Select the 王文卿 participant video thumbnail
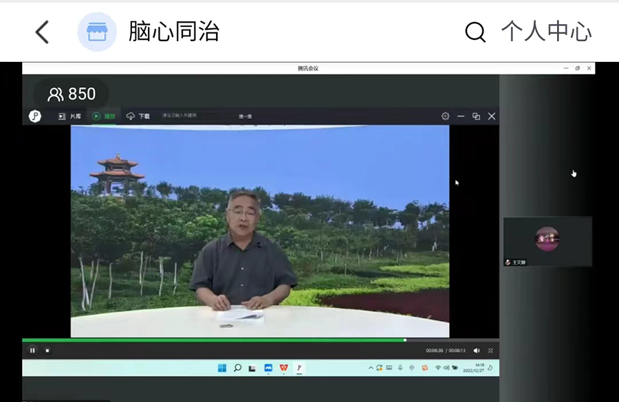The width and height of the screenshot is (619, 402). (x=547, y=241)
